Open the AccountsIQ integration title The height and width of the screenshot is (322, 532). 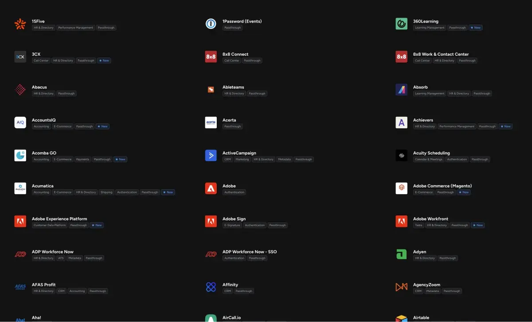coord(44,120)
